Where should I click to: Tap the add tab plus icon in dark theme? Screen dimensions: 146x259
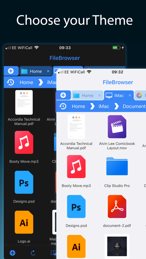tap(11, 71)
